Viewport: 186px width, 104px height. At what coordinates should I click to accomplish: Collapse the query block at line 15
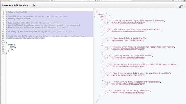5,42
